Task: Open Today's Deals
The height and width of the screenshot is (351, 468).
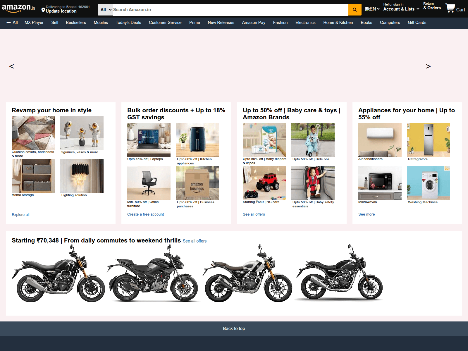Action: [128, 23]
